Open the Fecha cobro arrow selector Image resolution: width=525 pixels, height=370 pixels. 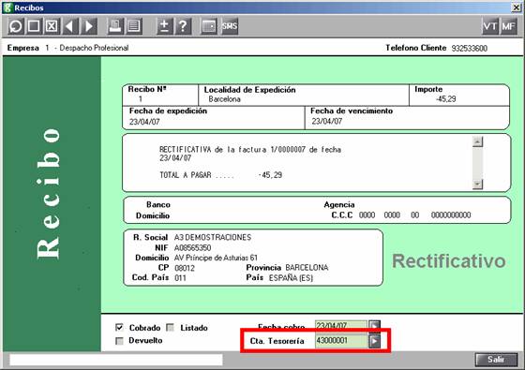(374, 325)
